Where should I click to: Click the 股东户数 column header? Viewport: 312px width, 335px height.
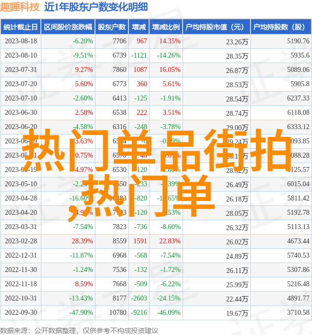[112, 27]
